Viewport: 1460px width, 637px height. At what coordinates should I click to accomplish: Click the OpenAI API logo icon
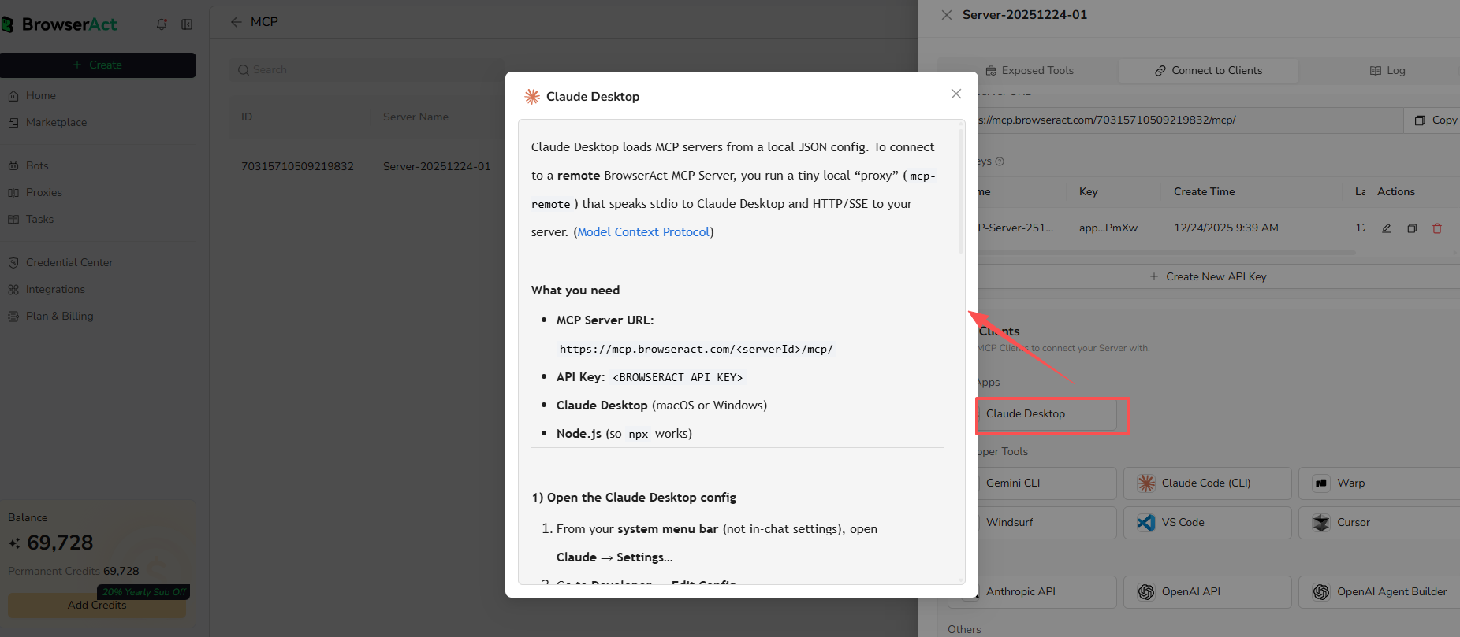(1146, 592)
